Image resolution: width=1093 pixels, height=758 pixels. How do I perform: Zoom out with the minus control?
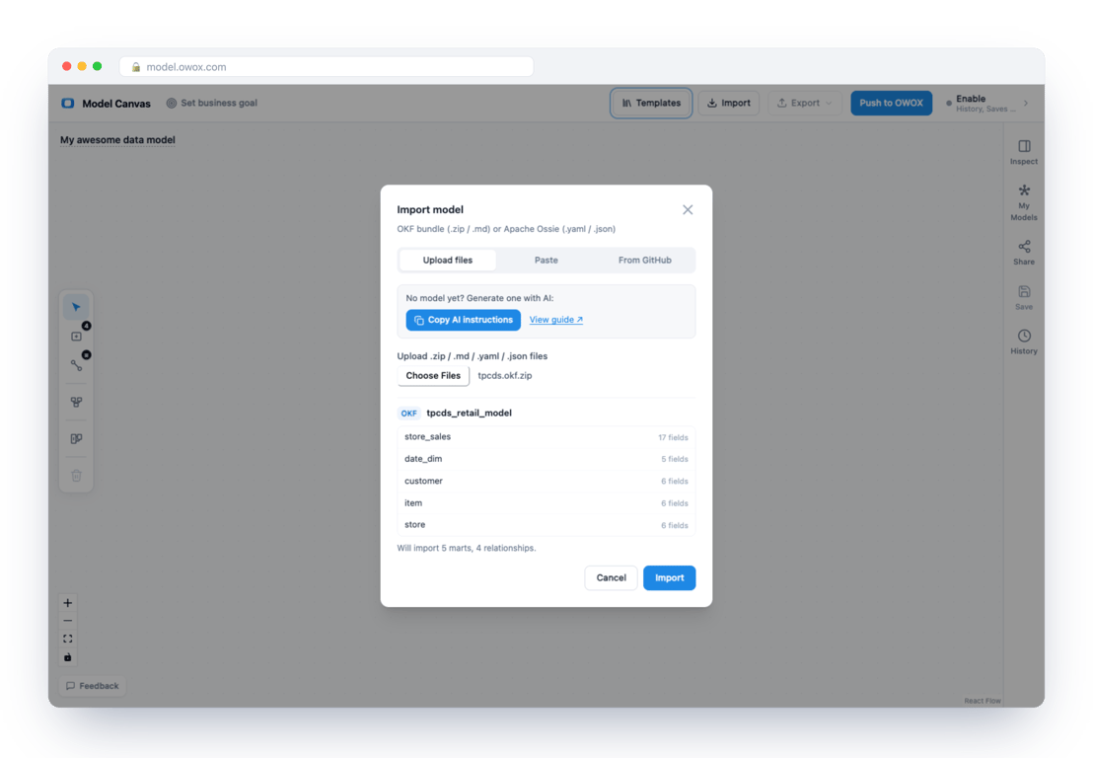pos(68,621)
